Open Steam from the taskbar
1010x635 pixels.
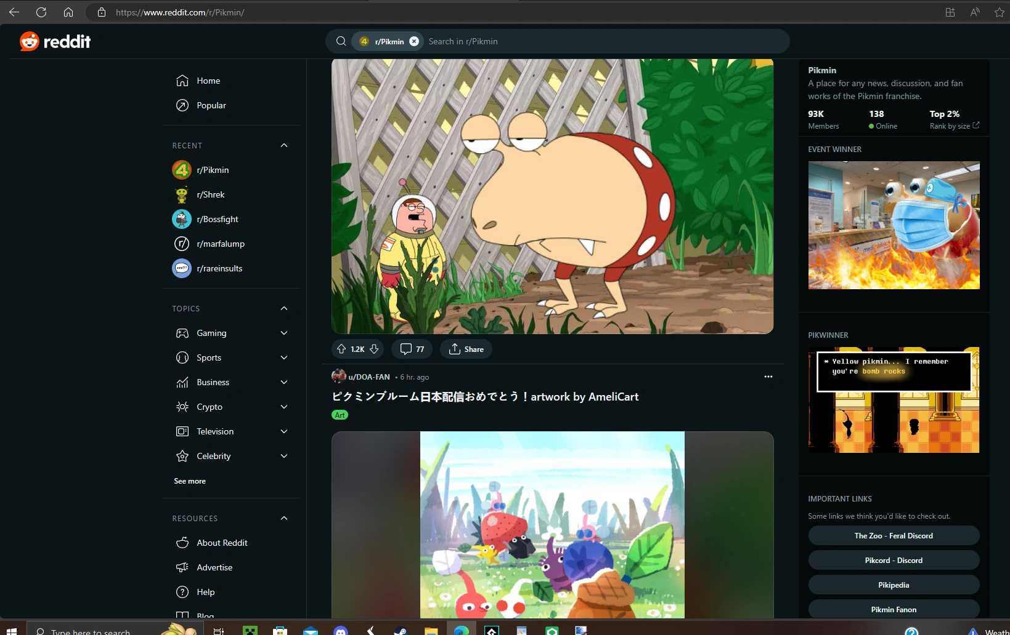point(401,631)
